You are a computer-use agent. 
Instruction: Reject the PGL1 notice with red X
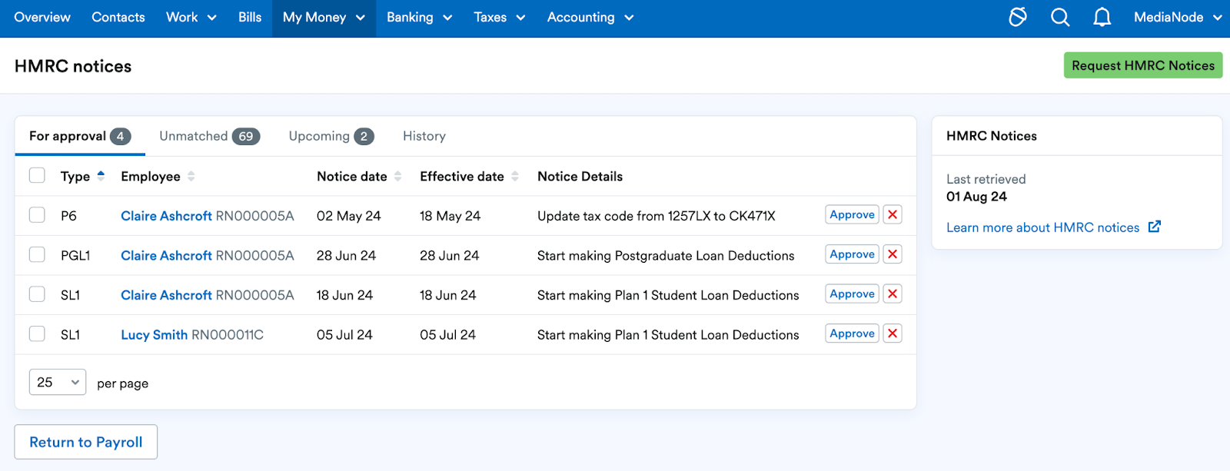coord(893,254)
